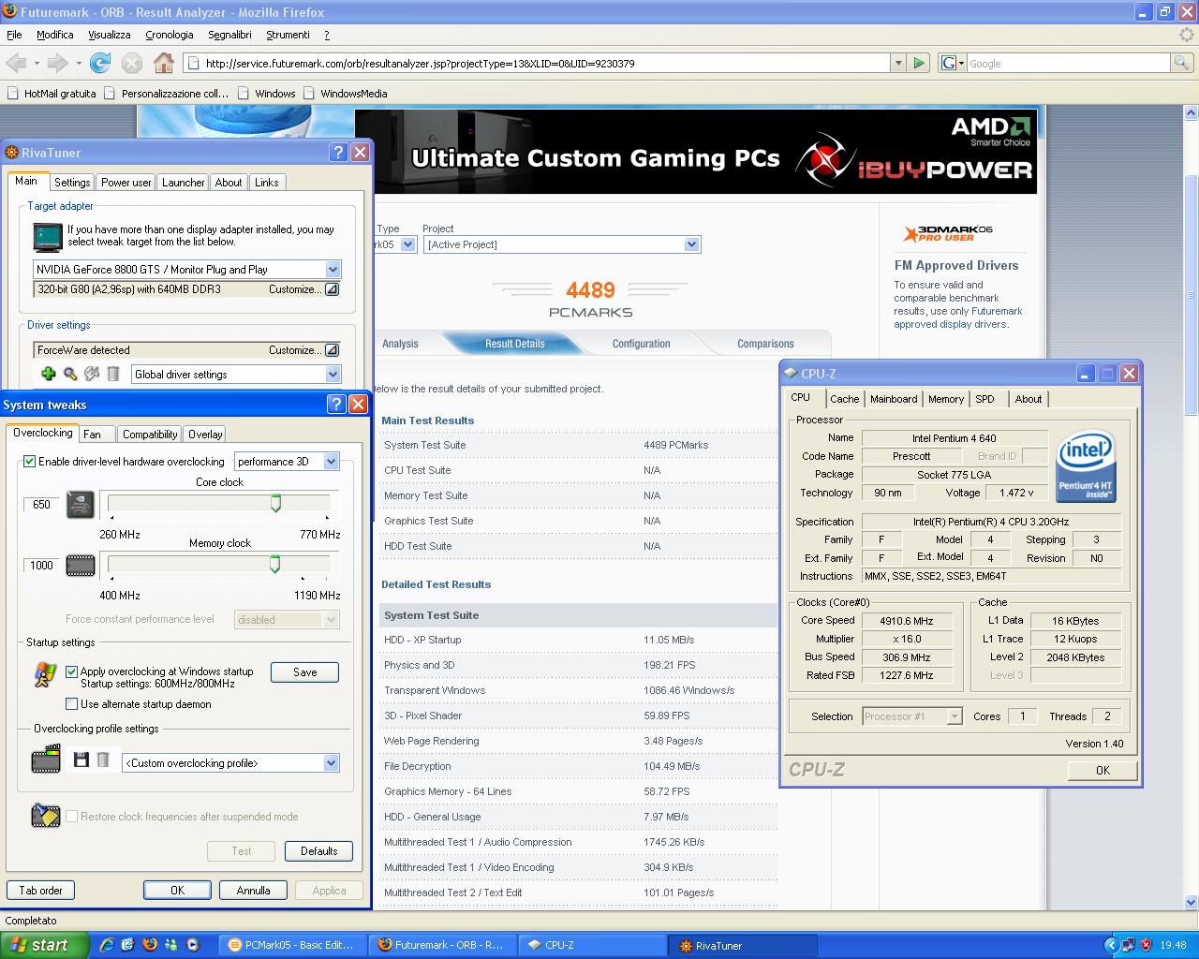Open the Comparisons tab on the result page
Image resolution: width=1199 pixels, height=959 pixels.
tap(765, 344)
